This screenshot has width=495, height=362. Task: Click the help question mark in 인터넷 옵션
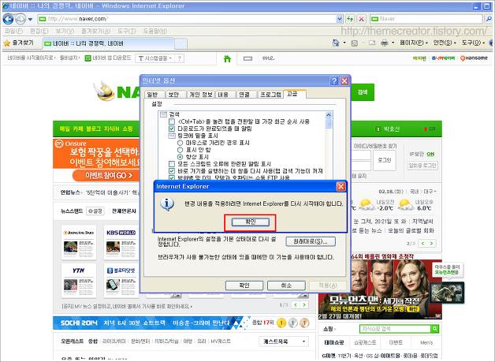[334, 81]
